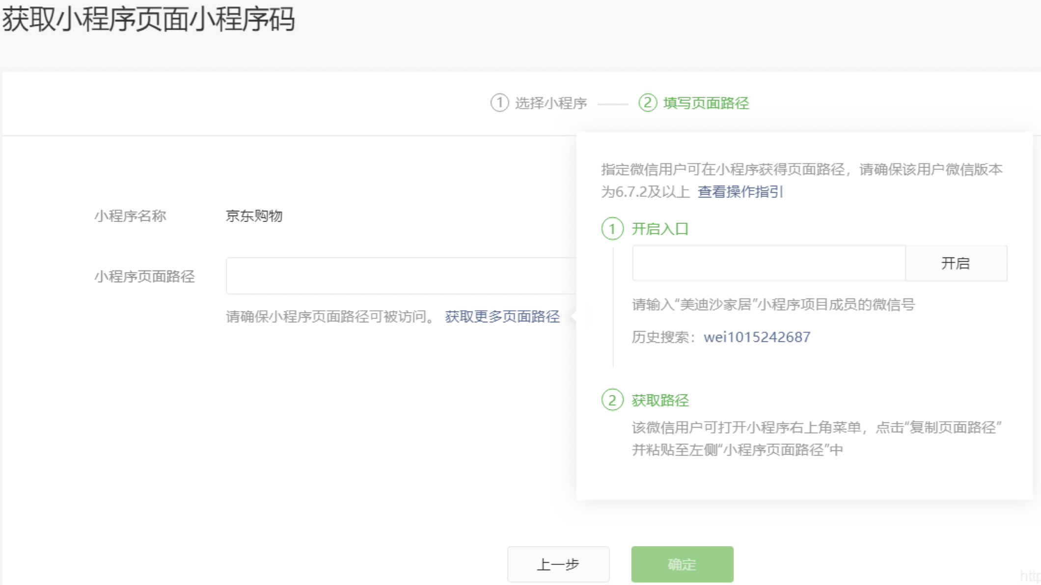This screenshot has height=585, width=1041.
Task: Select the 填写页面路径 step label
Action: point(706,103)
